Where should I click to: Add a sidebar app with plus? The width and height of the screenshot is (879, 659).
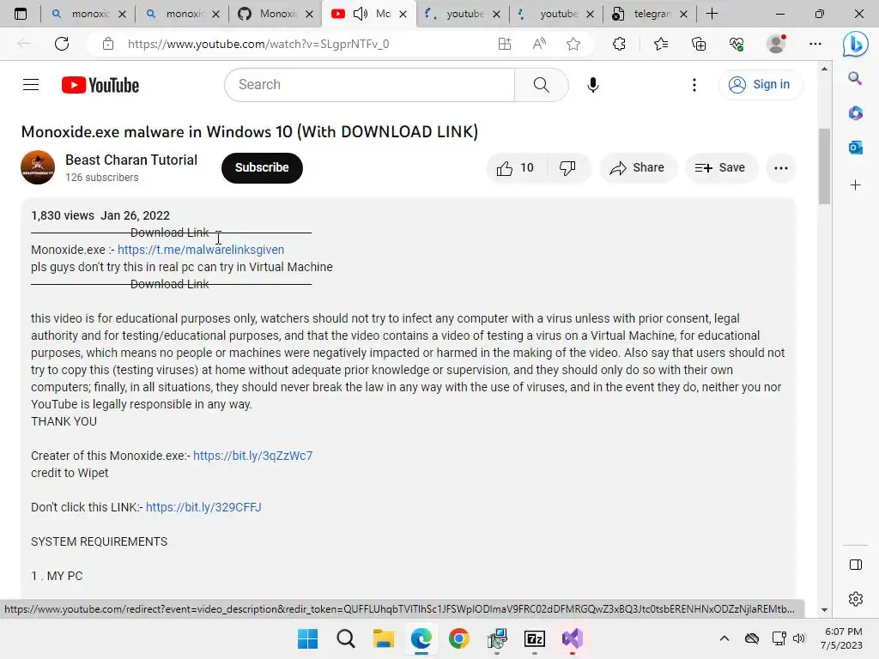pyautogui.click(x=855, y=185)
